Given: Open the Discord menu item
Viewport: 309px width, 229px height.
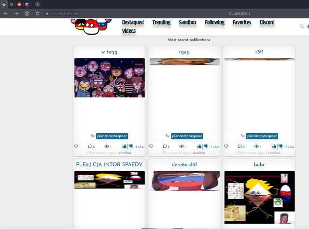Looking at the screenshot, I should point(267,23).
